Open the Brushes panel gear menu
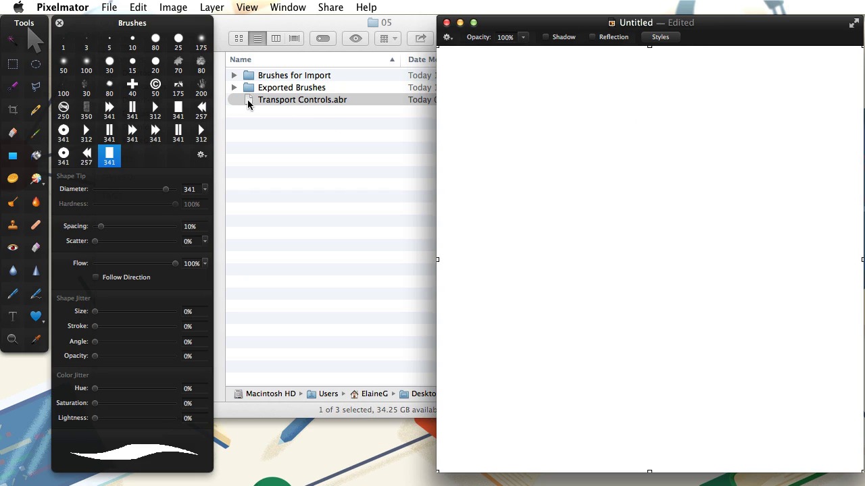 point(201,155)
